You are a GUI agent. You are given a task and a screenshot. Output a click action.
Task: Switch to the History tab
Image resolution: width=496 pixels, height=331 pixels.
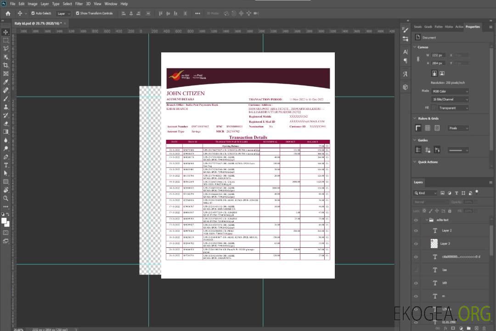pyautogui.click(x=449, y=27)
